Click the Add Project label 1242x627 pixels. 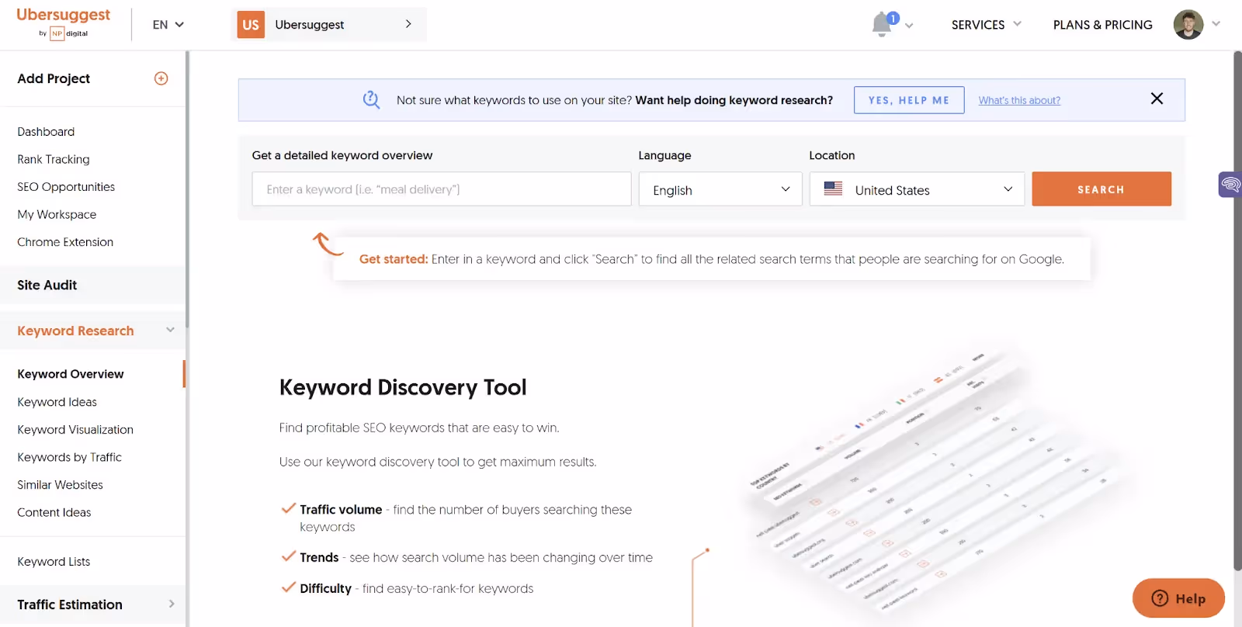click(54, 78)
